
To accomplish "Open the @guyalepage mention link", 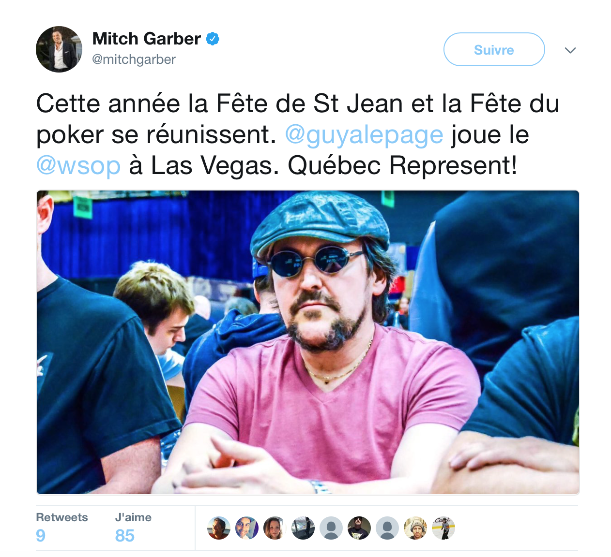I will (364, 135).
